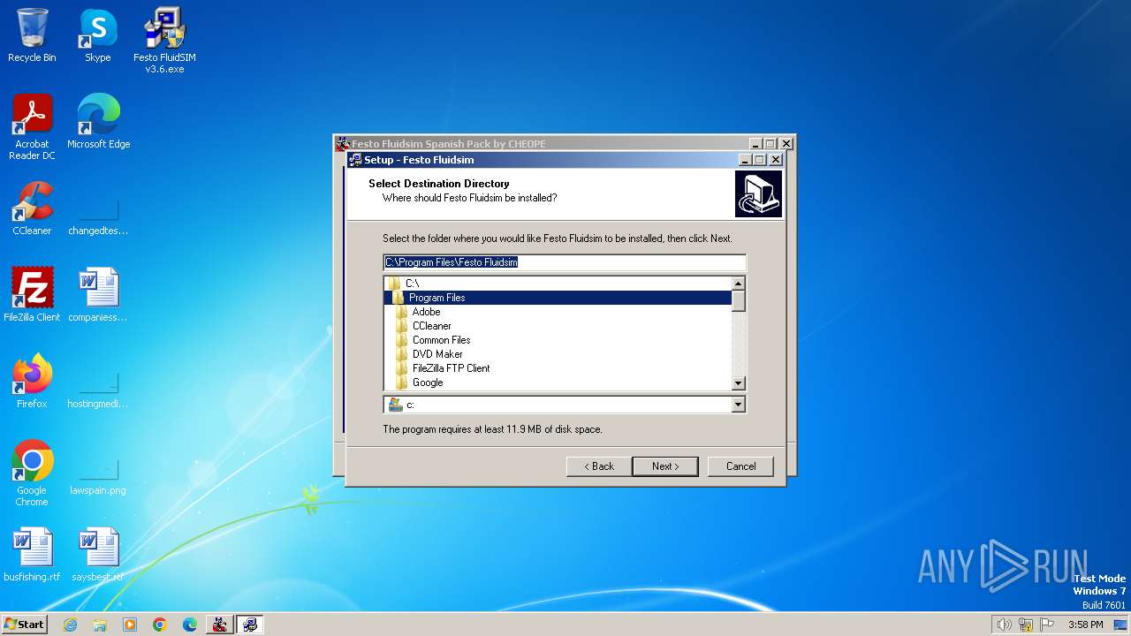
Task: Click the destination path input field
Action: coord(565,262)
